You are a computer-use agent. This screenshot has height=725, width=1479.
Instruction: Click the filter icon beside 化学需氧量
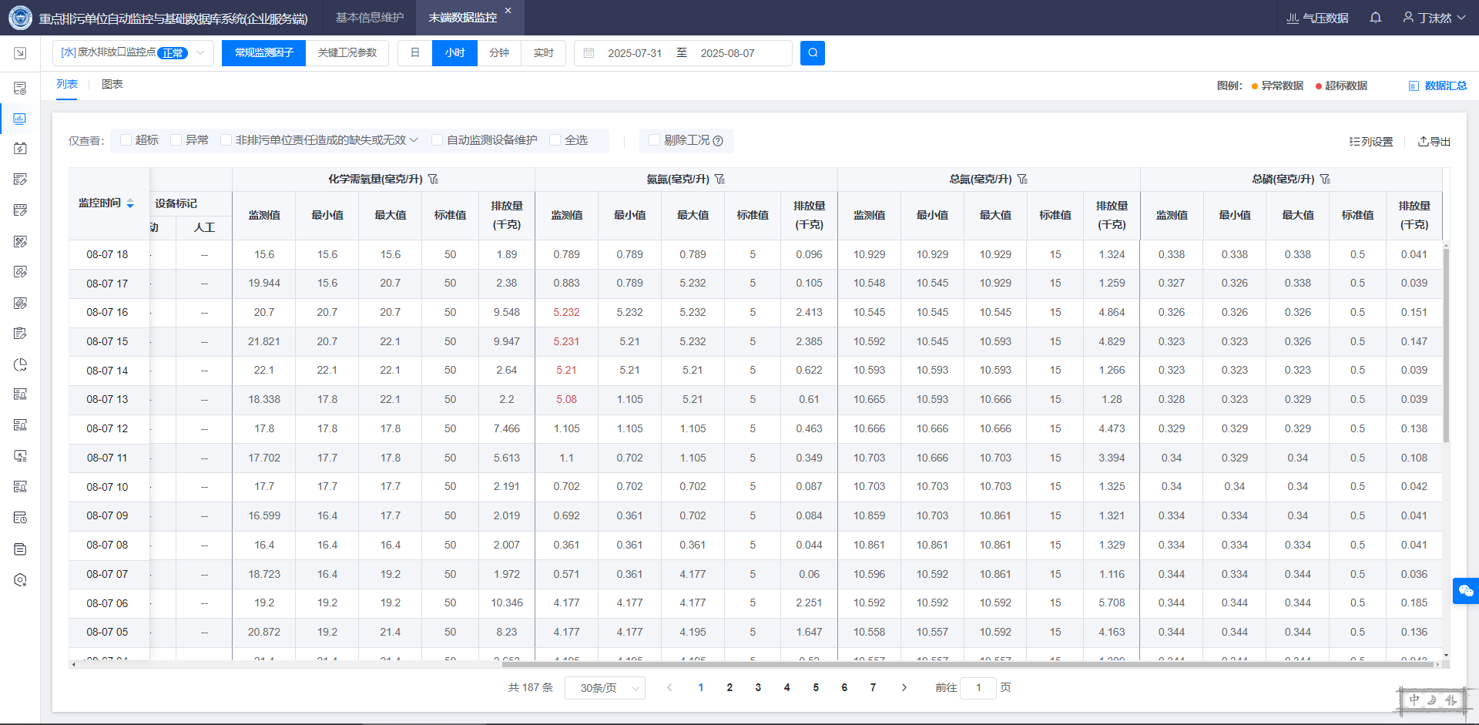tap(434, 179)
